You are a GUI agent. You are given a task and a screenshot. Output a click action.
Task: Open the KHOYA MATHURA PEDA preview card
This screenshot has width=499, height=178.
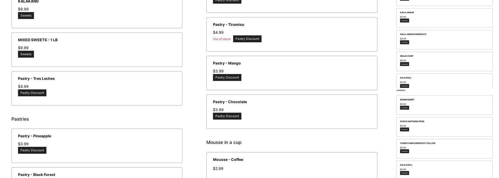tap(444, 127)
